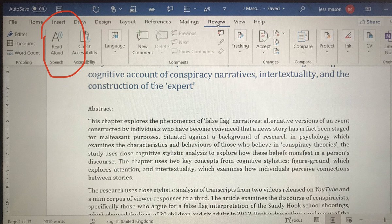The image size is (392, 224).
Task: Click the Share button
Action: click(x=370, y=22)
